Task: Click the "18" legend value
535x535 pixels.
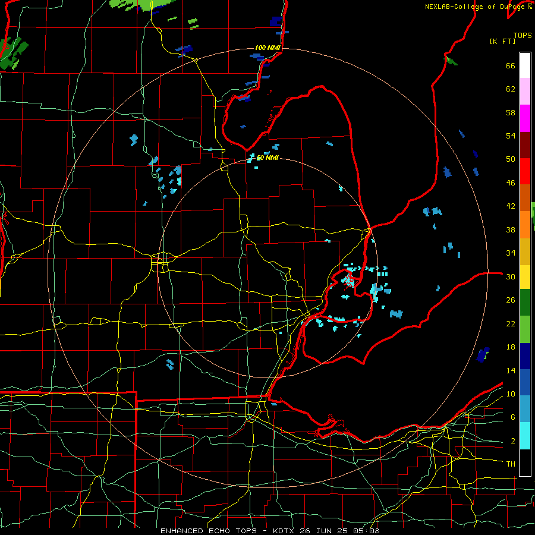Action: pos(511,347)
